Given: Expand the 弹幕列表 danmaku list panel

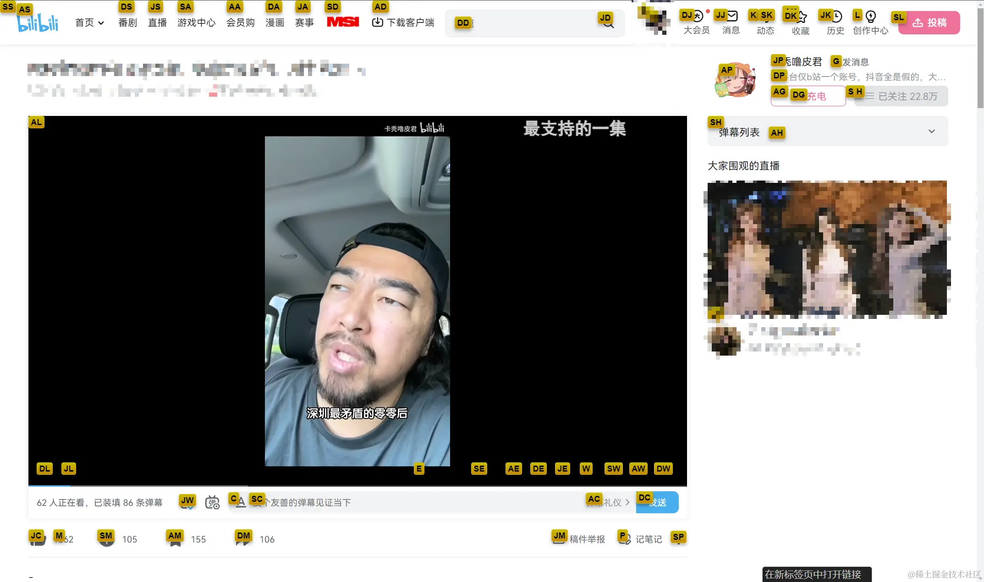Looking at the screenshot, I should click(x=931, y=132).
